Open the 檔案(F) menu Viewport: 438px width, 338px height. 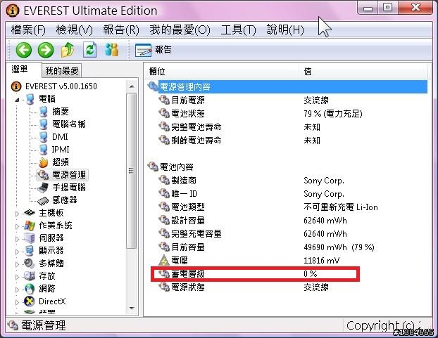(28, 30)
